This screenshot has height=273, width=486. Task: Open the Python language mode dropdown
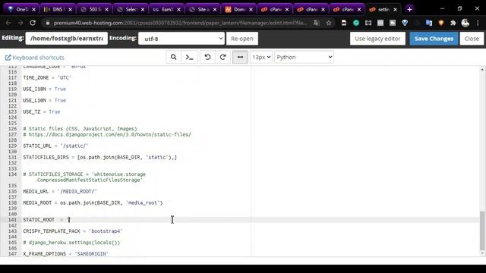304,58
